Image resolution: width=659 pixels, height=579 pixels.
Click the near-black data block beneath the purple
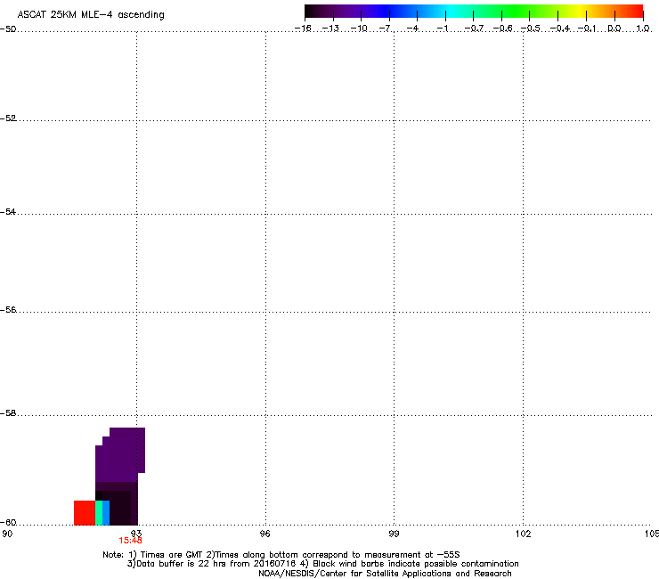[x=120, y=508]
